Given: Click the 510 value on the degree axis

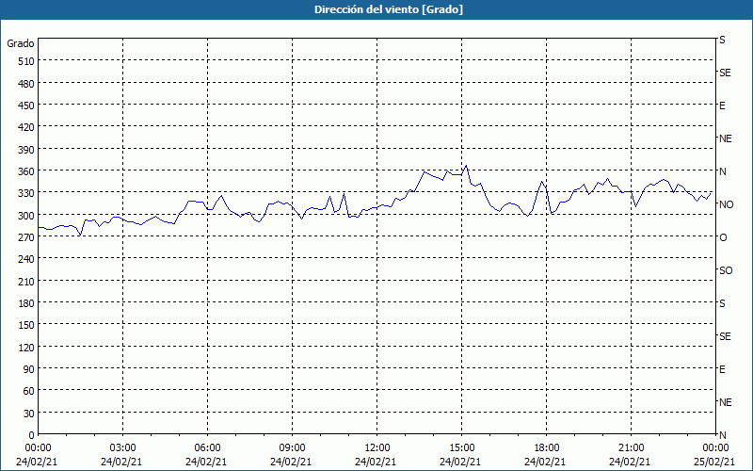Looking at the screenshot, I should [27, 61].
